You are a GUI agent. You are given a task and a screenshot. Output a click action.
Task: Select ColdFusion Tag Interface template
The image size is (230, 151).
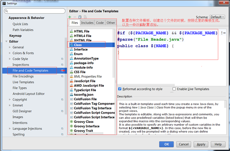pos(93,108)
